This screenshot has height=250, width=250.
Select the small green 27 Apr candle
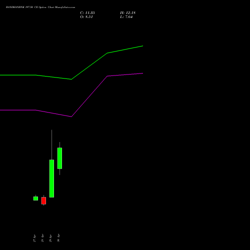coord(35,198)
